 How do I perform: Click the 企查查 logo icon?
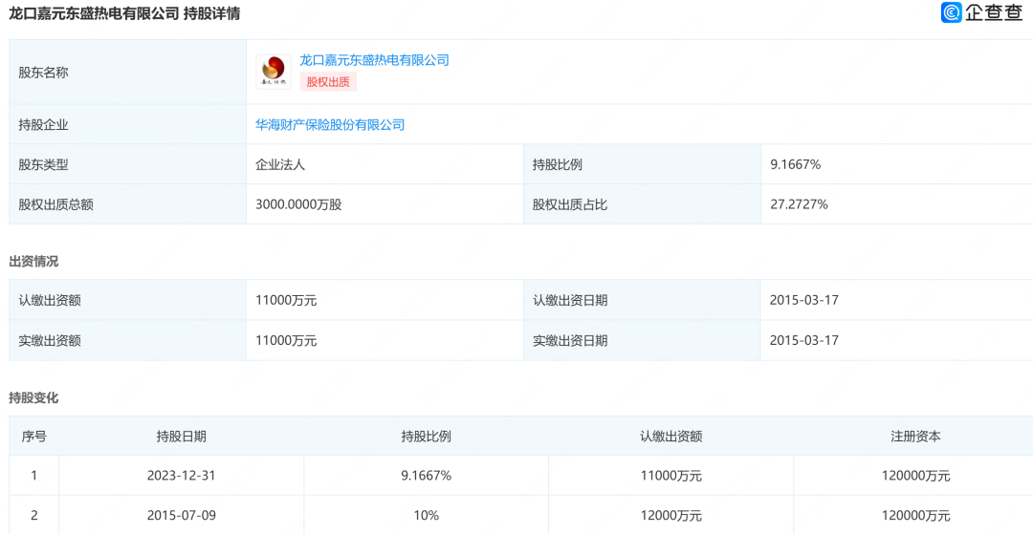(952, 12)
